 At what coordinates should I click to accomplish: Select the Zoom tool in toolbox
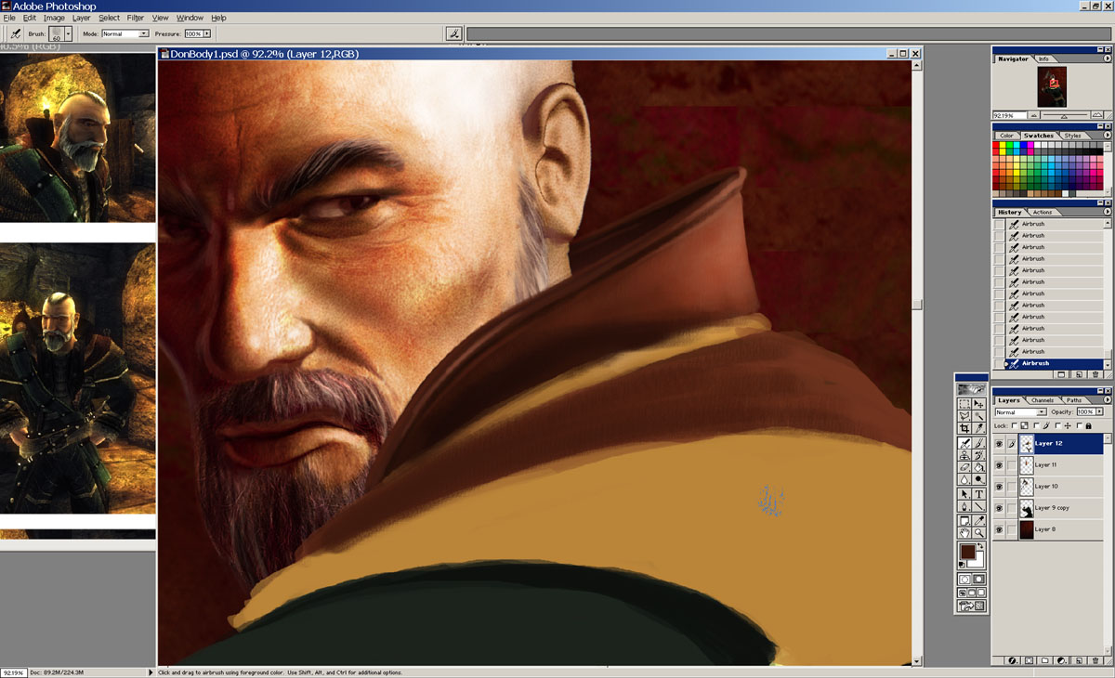tap(978, 532)
